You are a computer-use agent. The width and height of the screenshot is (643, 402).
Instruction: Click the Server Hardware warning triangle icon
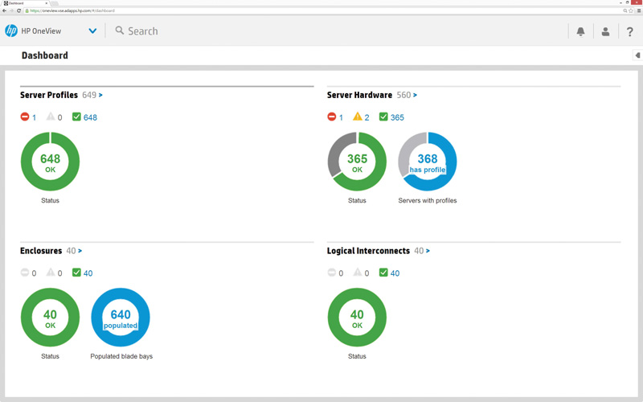point(358,117)
